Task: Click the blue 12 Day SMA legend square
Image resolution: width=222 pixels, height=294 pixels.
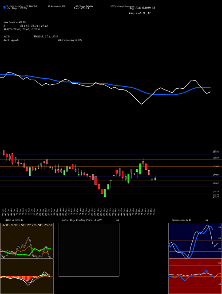Action: (x=4, y=8)
